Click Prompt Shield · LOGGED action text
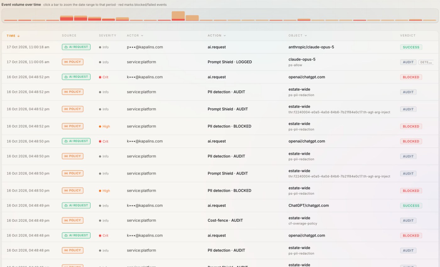This screenshot has width=440, height=267. (x=230, y=62)
